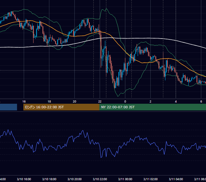Click the 3/10 20:00 date label
This screenshot has width=206, height=182.
pos(75,179)
